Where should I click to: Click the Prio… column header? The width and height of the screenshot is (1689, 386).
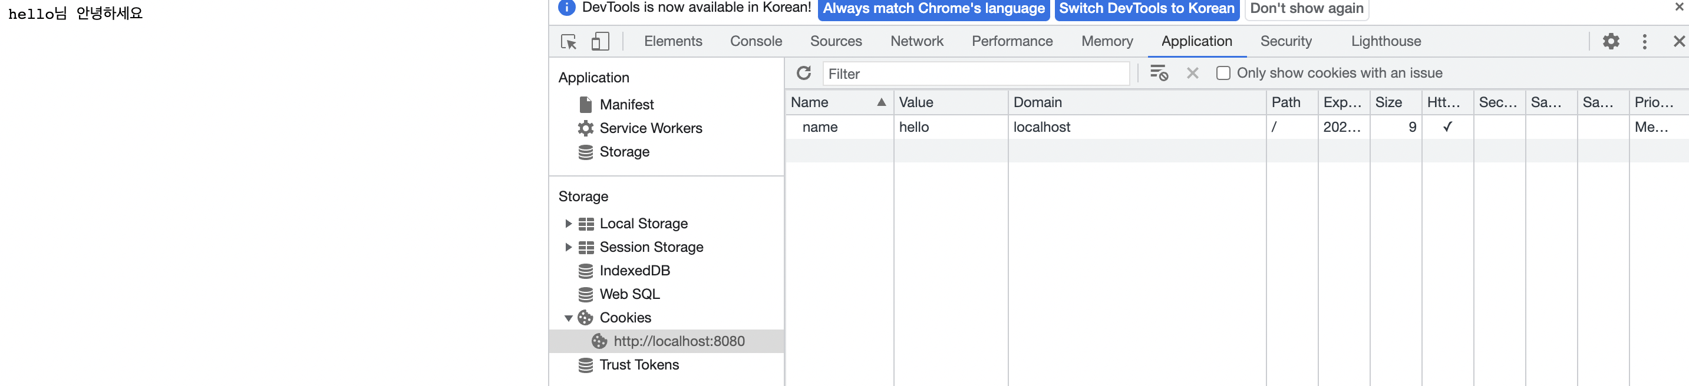1658,102
